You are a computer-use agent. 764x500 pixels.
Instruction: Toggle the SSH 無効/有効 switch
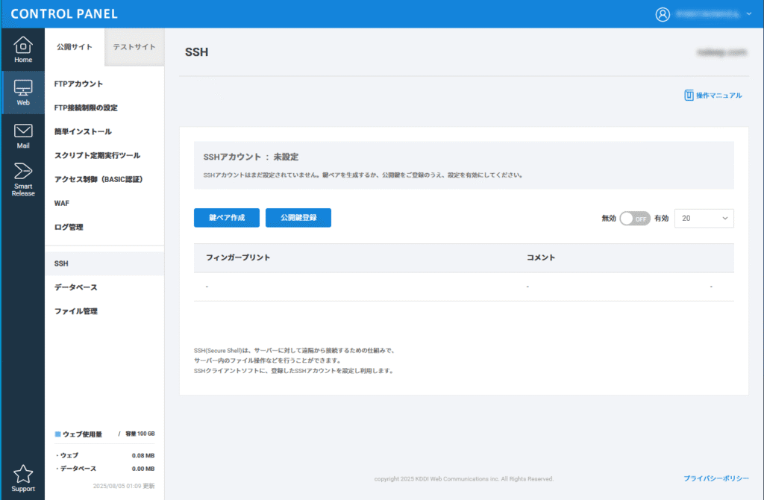coord(635,219)
